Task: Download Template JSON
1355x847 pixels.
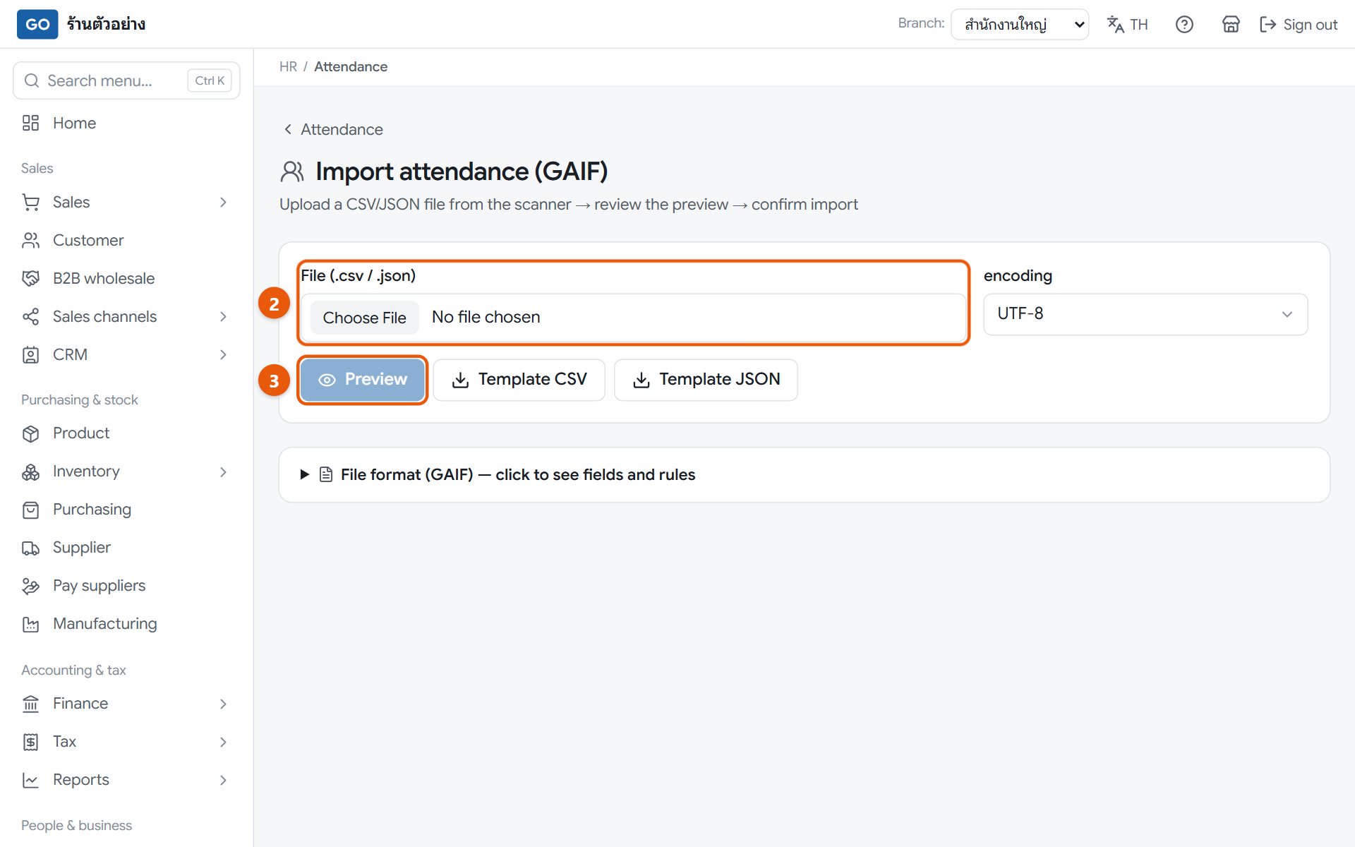Action: coord(706,380)
